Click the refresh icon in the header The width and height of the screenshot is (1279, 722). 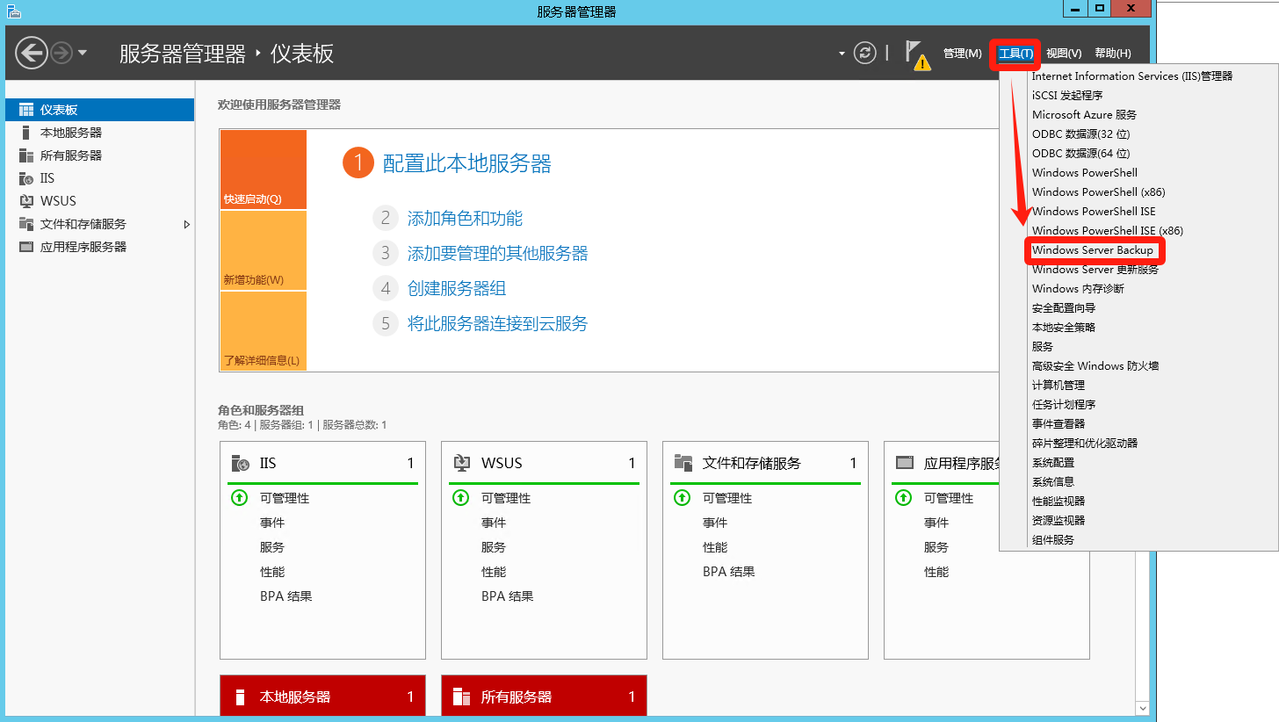865,54
